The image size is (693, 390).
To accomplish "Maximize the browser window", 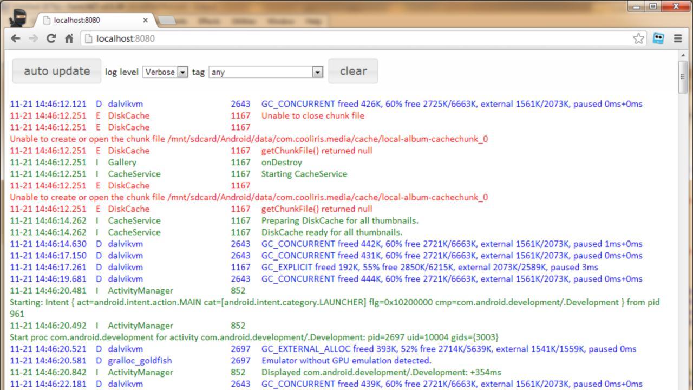I will pyautogui.click(x=653, y=6).
